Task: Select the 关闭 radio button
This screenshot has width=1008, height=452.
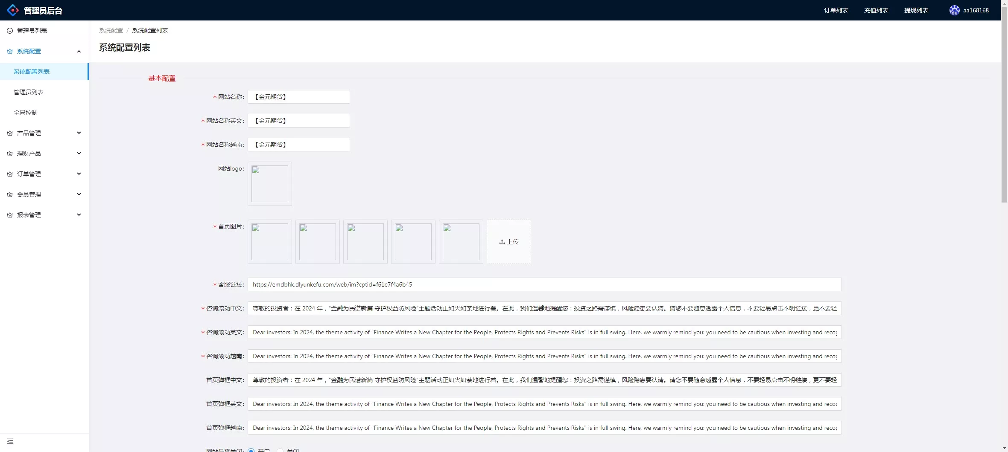Action: (280, 450)
